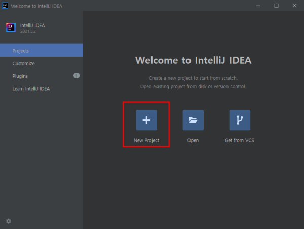Close the Welcome to IntelliJ IDEA window
Screen dimensions: 304x229
tap(294, 6)
